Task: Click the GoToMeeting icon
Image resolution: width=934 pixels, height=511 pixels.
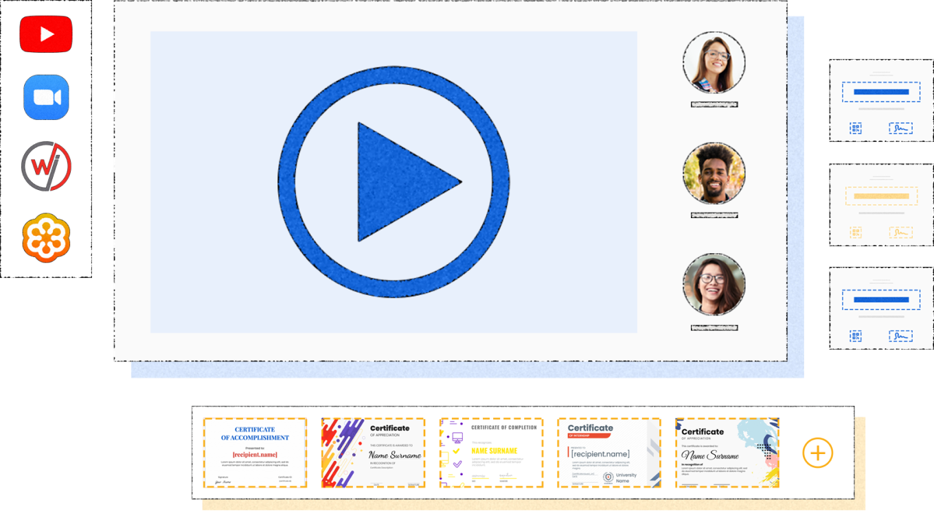Action: [46, 235]
